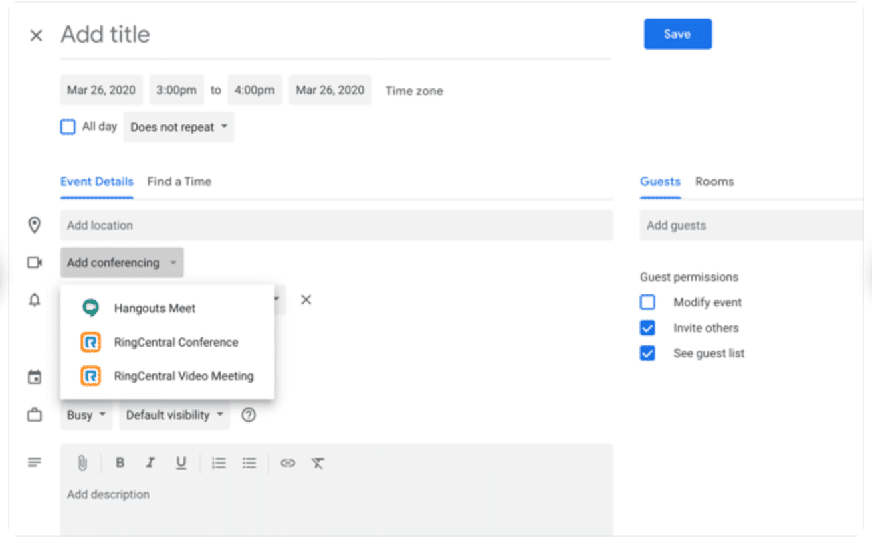Image resolution: width=872 pixels, height=546 pixels.
Task: Check the Modify event permission
Action: coord(647,302)
